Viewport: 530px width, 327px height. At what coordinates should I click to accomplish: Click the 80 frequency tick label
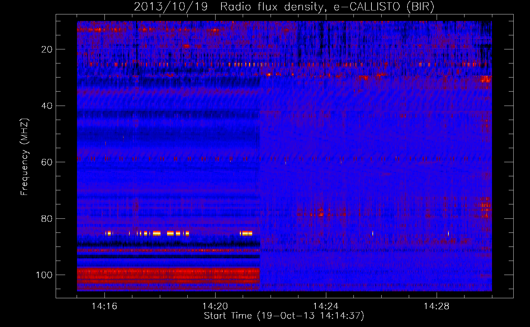pos(47,218)
